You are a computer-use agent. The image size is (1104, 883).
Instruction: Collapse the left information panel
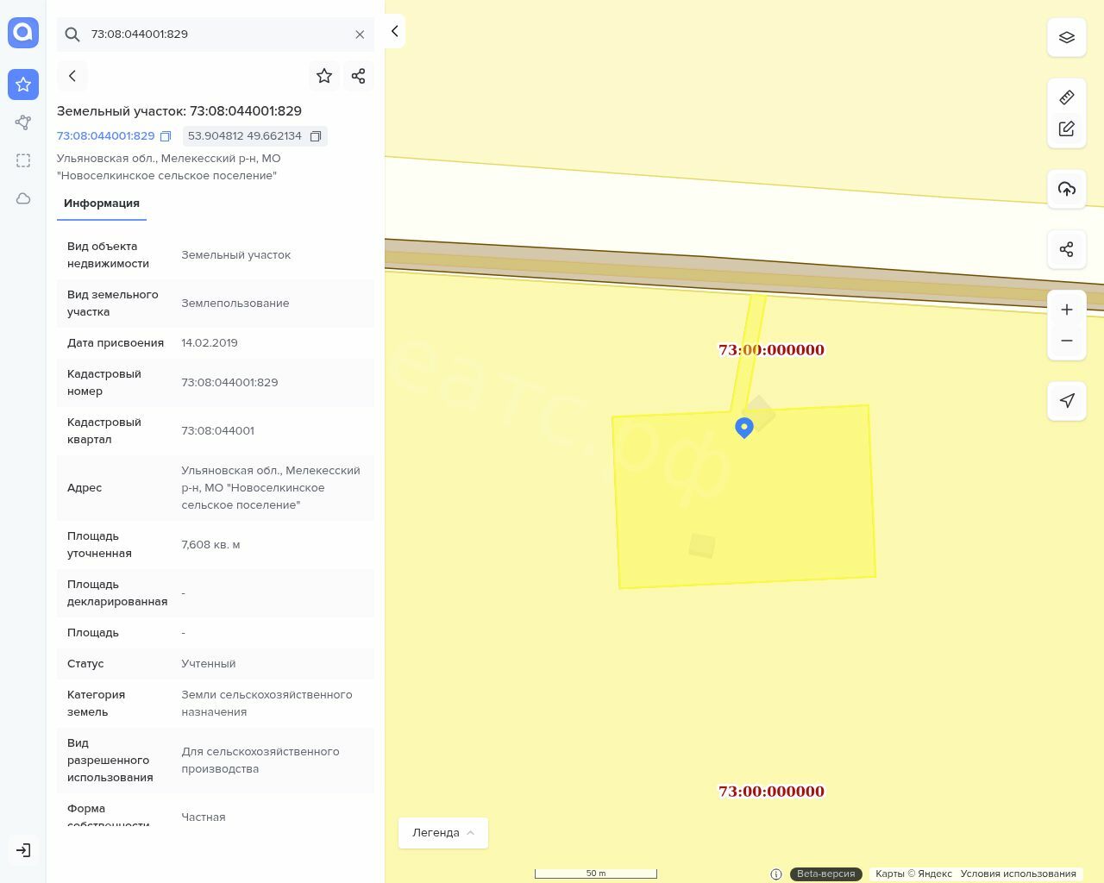coord(394,31)
